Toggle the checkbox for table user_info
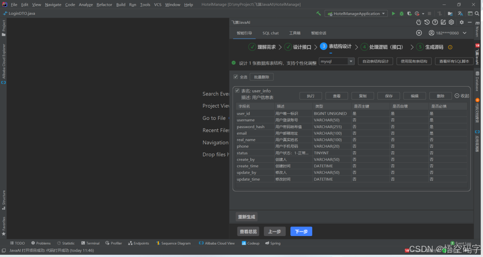The width and height of the screenshot is (483, 257). pos(237,91)
